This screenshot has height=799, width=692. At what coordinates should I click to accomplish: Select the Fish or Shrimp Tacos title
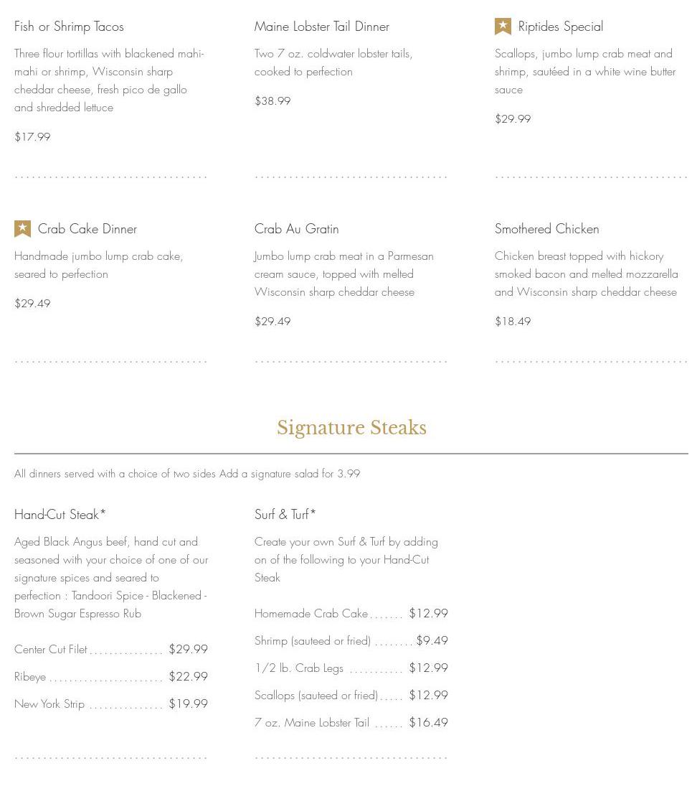point(69,27)
